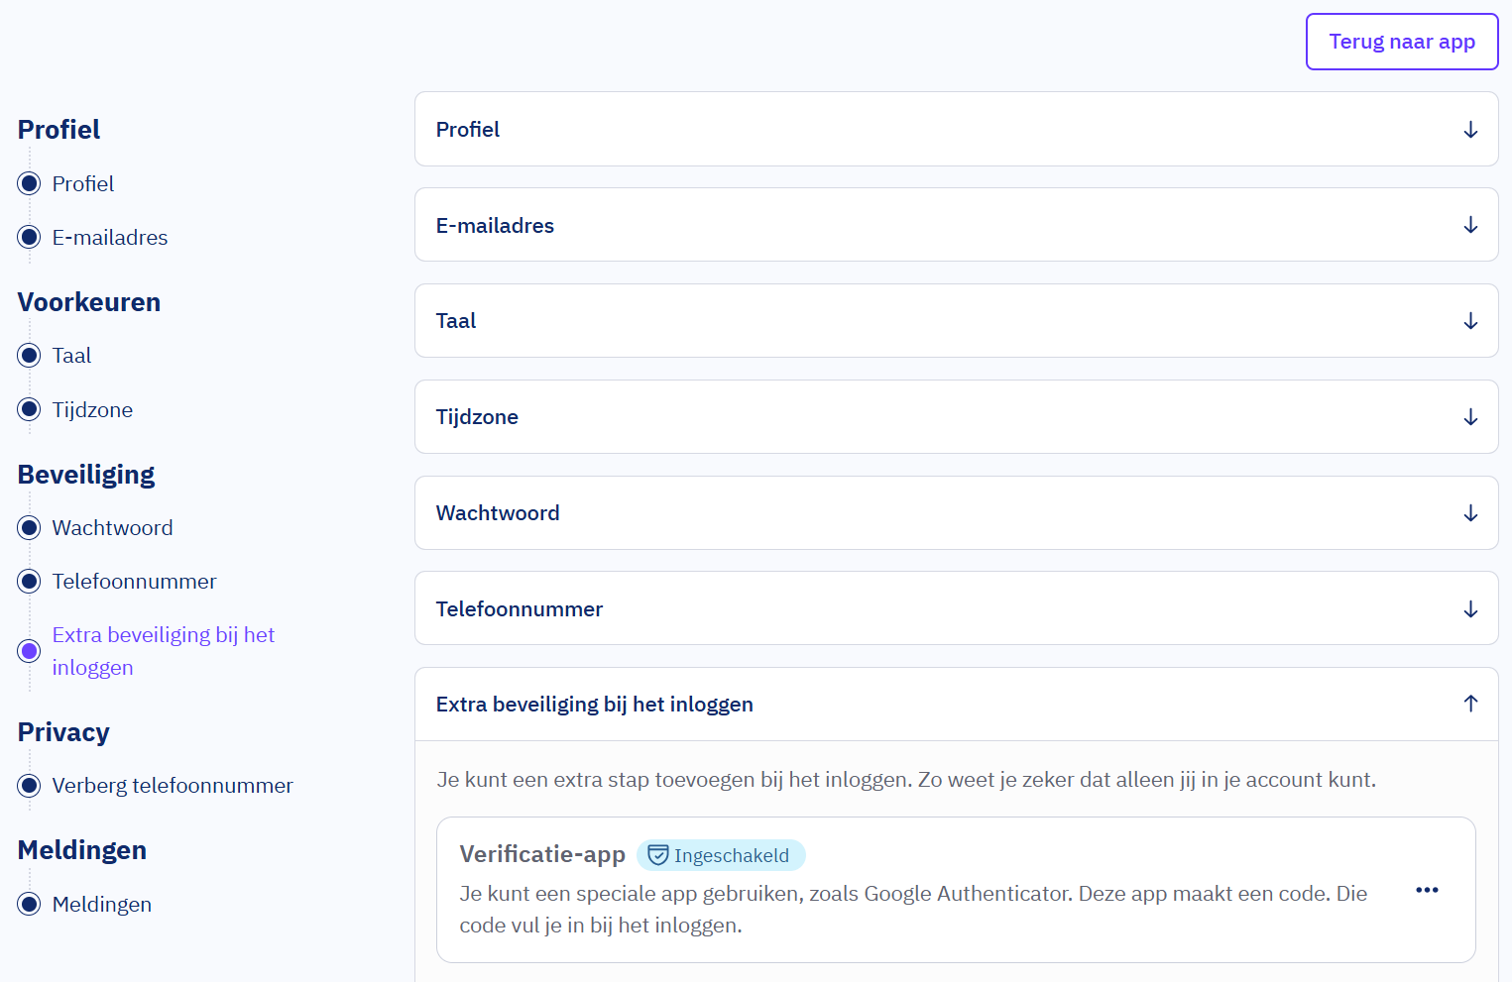Screen dimensions: 1512x982
Task: Expand the Profiel accordion with the down arrow
Action: [1470, 129]
